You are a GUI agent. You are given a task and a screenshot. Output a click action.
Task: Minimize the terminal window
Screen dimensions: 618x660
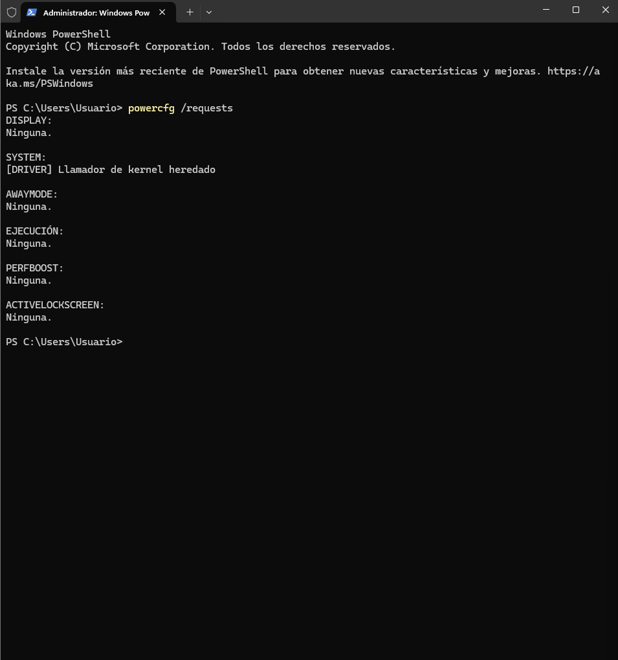click(546, 10)
